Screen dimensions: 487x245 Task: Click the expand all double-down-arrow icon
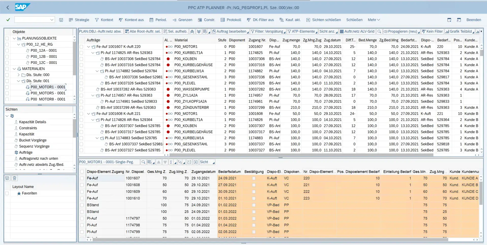[199, 31]
